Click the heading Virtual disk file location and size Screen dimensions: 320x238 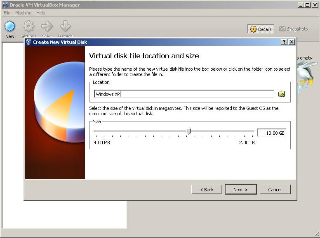(x=144, y=56)
